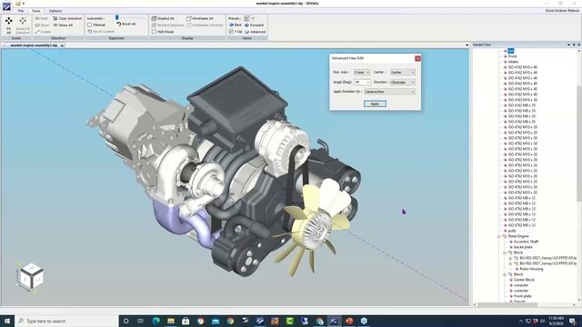Click the Windows Start button
Screen dimensions: 582x327
[x=6, y=321]
